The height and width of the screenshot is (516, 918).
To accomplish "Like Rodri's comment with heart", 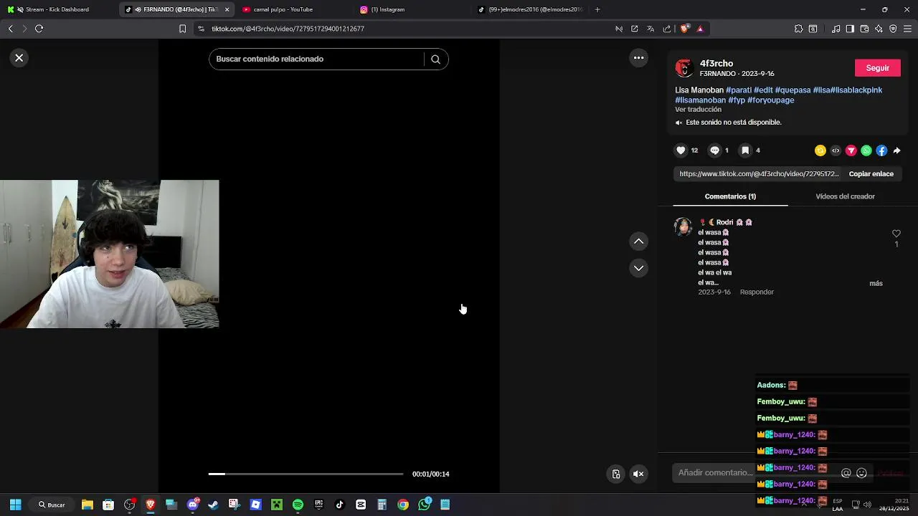I will pyautogui.click(x=896, y=234).
